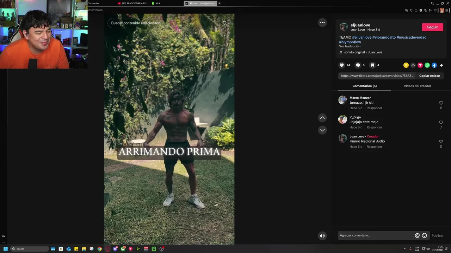Reply to Marco Monzon's comment
This screenshot has width=451, height=253.
click(374, 108)
